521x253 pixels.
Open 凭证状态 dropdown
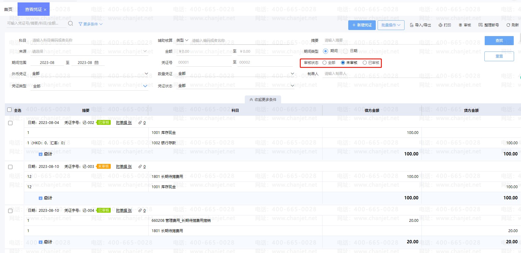235,86
